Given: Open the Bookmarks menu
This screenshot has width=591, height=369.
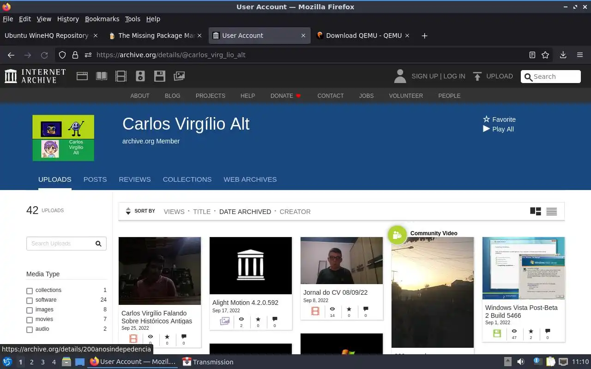Looking at the screenshot, I should tap(102, 19).
